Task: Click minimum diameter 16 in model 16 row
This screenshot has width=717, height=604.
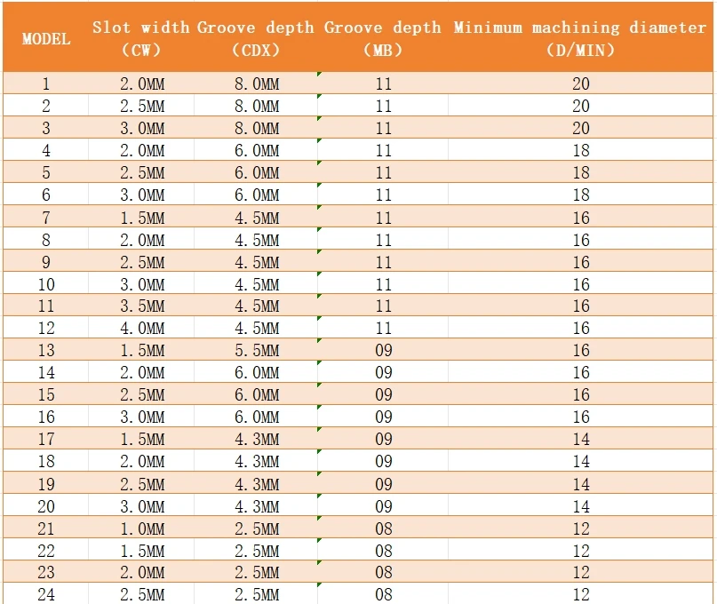Action: coord(581,417)
